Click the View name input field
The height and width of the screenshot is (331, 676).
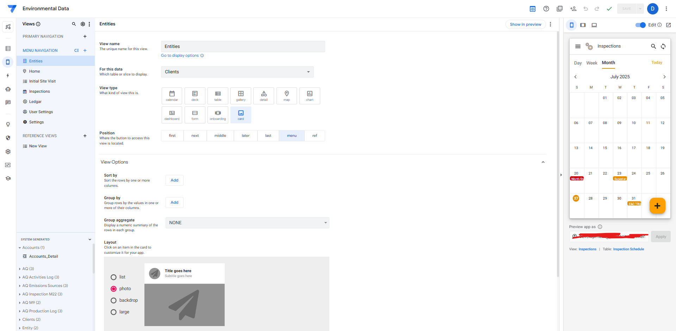243,47
